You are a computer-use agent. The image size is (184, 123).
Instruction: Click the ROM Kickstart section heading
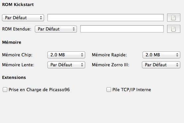(x=18, y=5)
